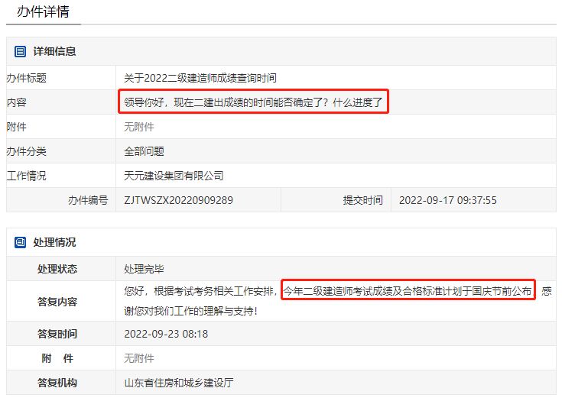Select the 办件详情 tab heading
562x401 pixels.
(x=42, y=11)
